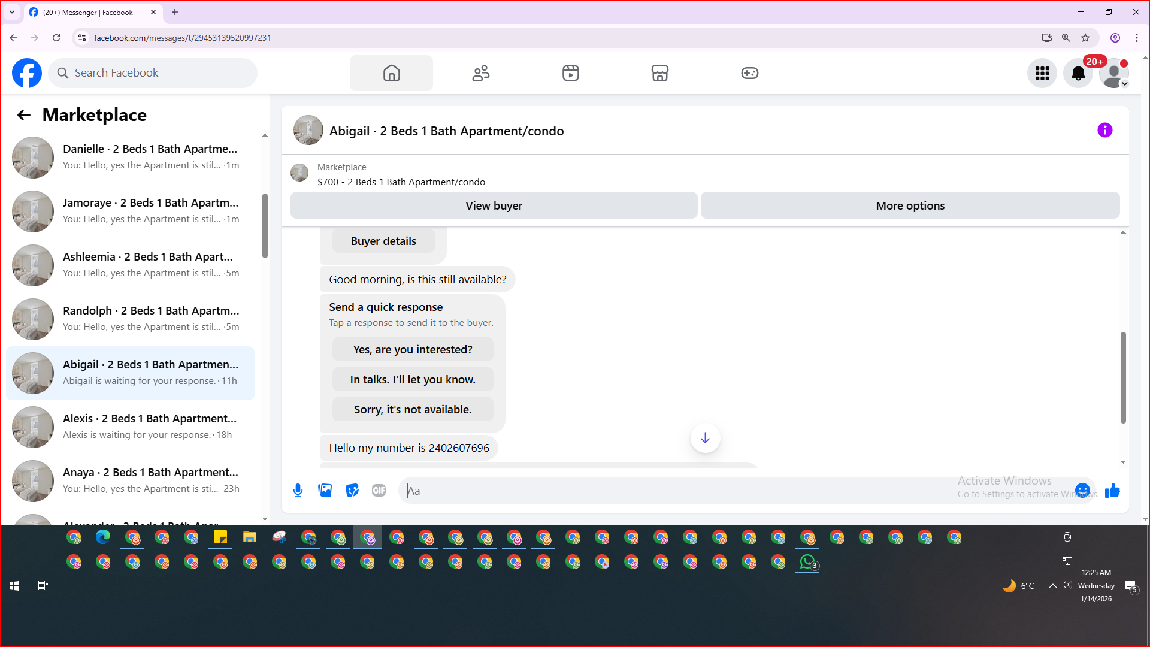Open the sticker picker icon

[352, 491]
